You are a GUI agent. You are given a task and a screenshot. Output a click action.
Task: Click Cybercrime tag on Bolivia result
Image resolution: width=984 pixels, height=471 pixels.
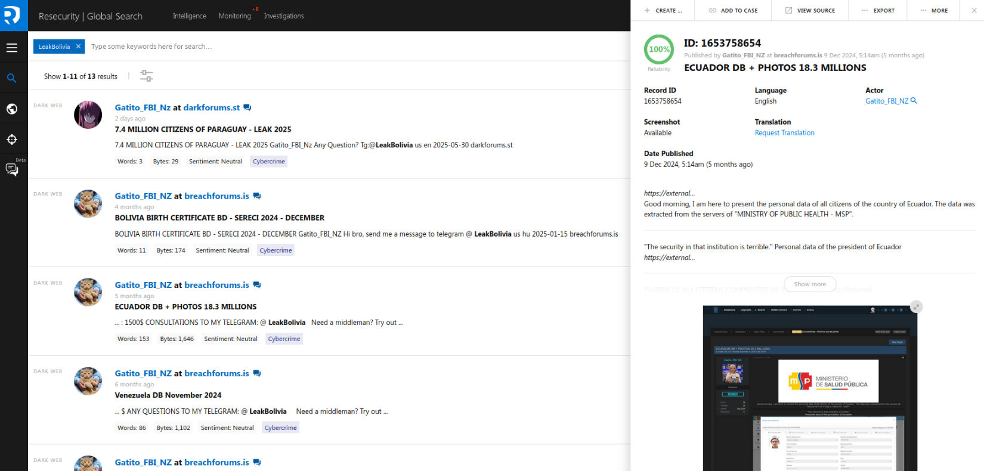click(x=276, y=250)
